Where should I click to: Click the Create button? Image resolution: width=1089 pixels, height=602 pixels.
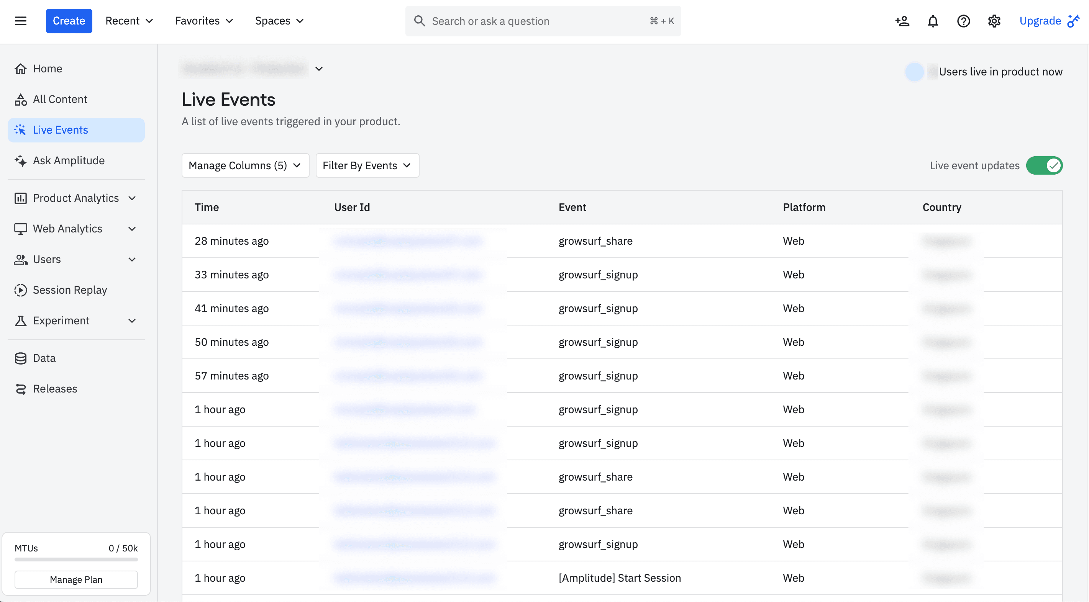pyautogui.click(x=69, y=21)
